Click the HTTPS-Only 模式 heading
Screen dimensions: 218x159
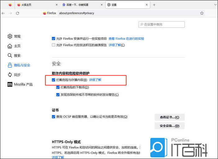66,142
